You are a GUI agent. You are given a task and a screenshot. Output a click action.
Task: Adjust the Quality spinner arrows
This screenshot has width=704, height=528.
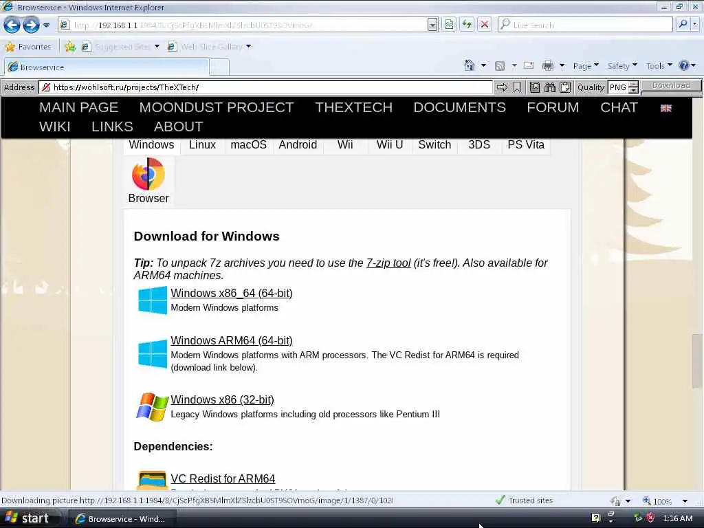(x=633, y=87)
